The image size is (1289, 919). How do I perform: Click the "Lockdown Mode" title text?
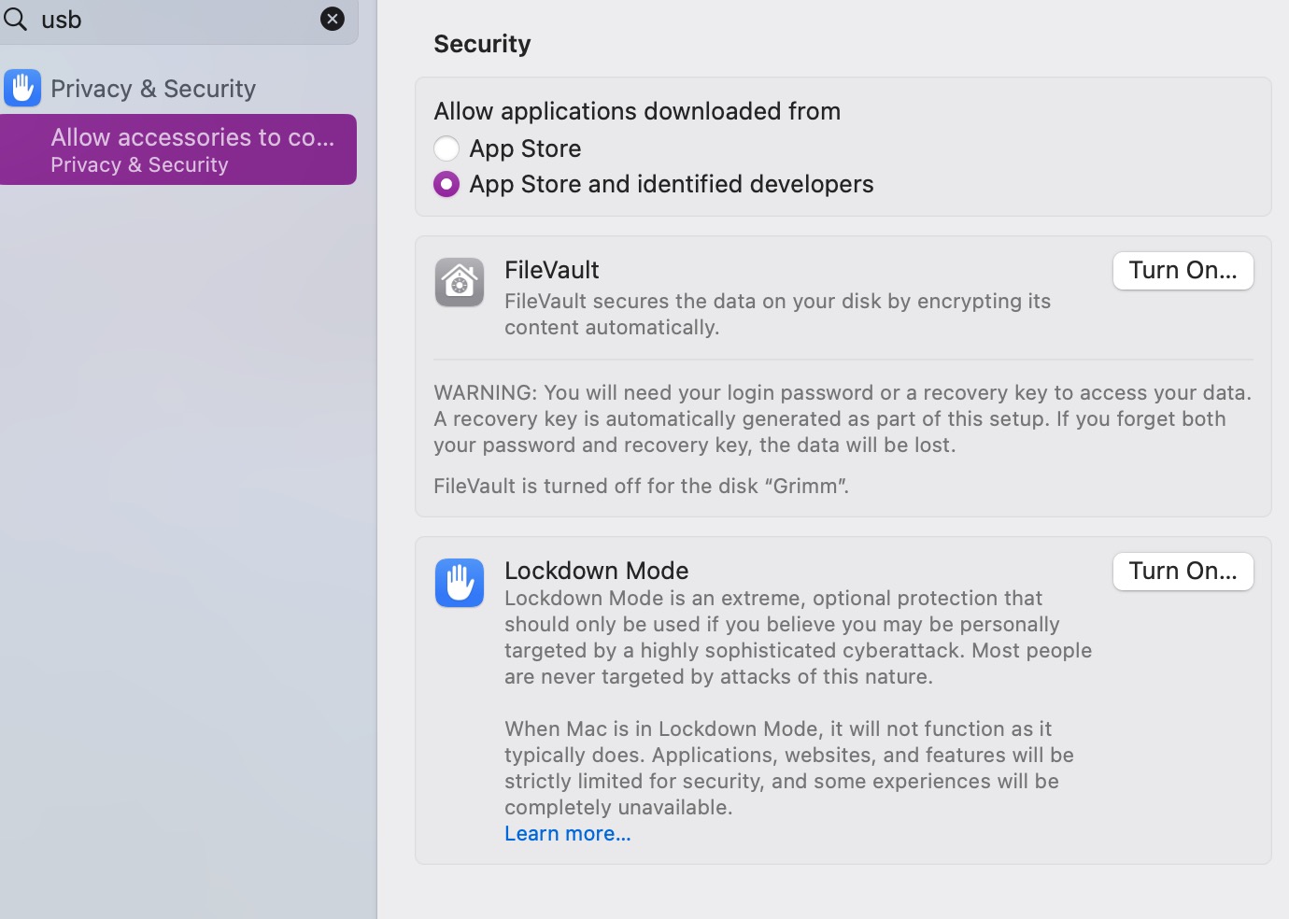tap(596, 571)
